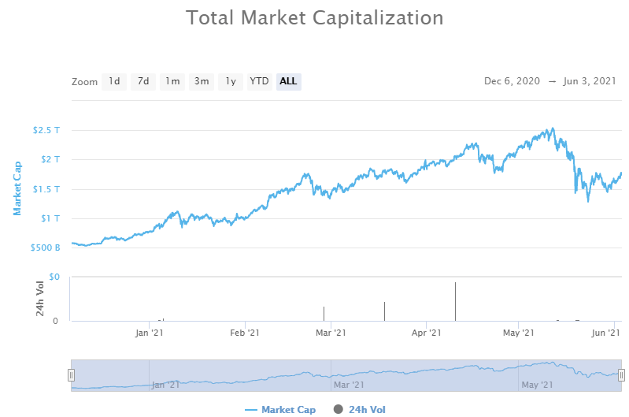Screen dimensions: 629x417
Task: Click the Dec 6, 2020 start date
Action: click(x=512, y=81)
